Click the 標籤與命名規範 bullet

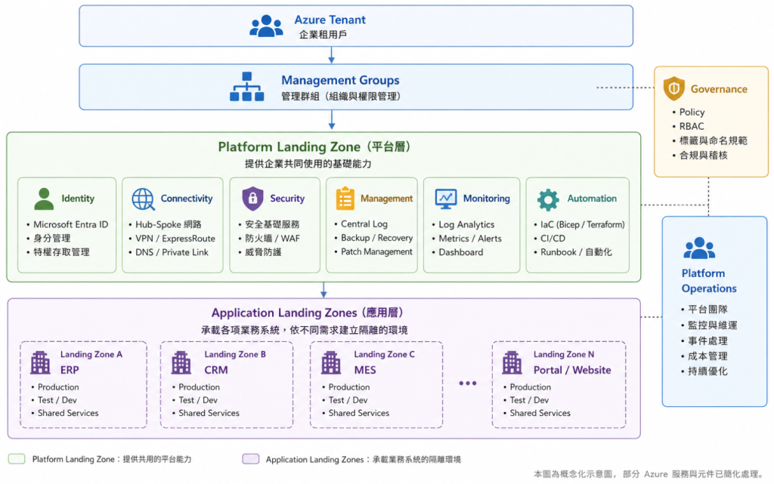click(x=713, y=140)
